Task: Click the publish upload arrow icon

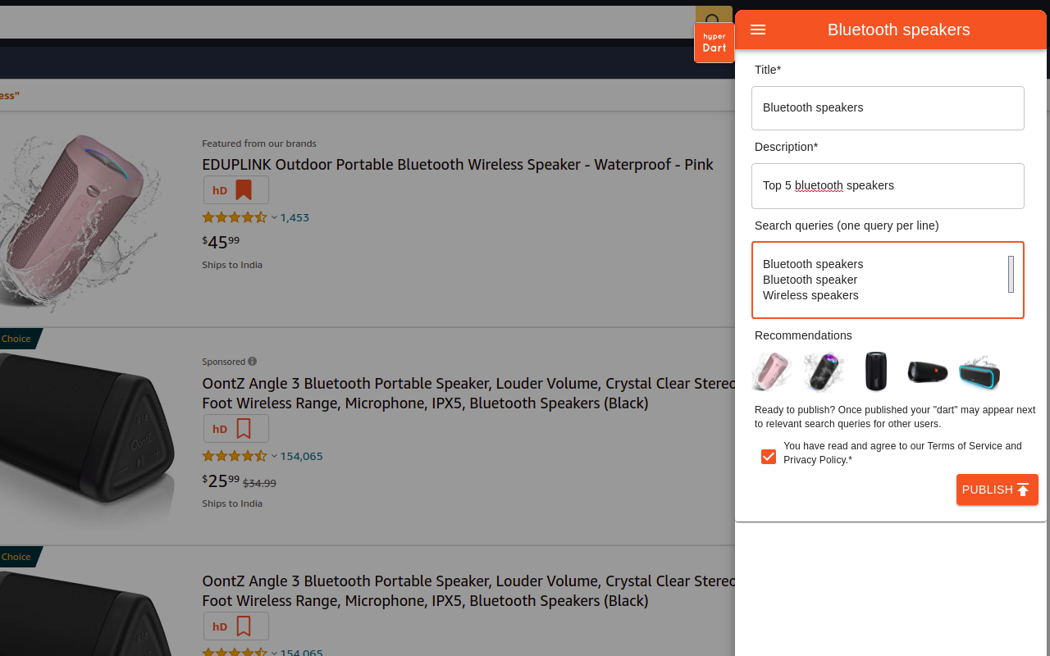Action: click(1023, 490)
